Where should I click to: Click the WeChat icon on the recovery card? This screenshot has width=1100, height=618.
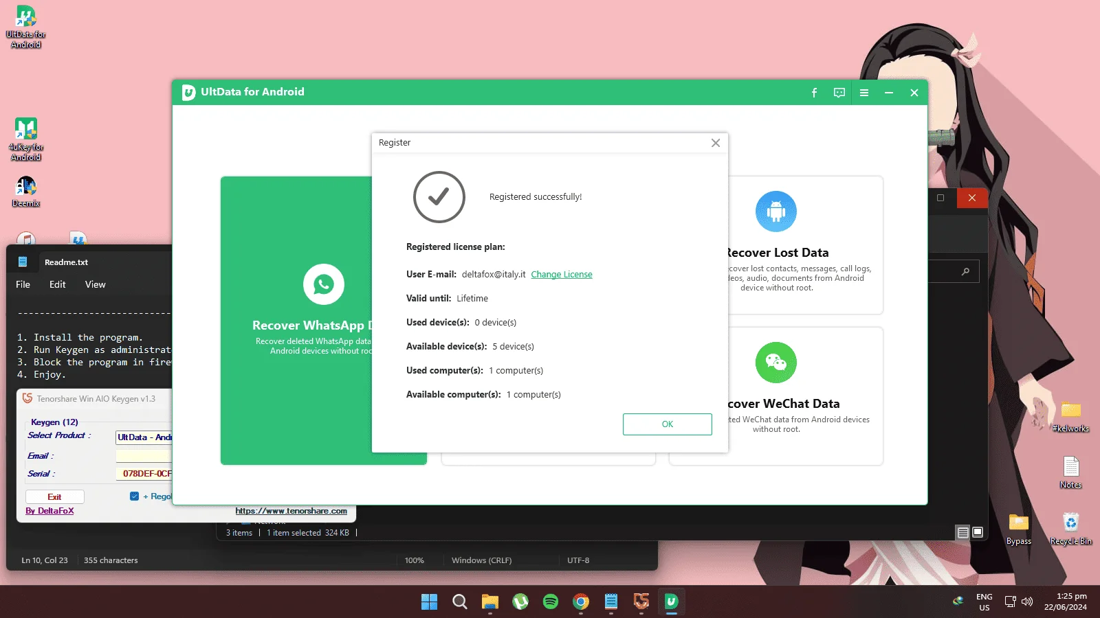pos(776,363)
